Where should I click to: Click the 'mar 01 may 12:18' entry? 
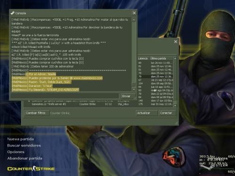(162, 104)
